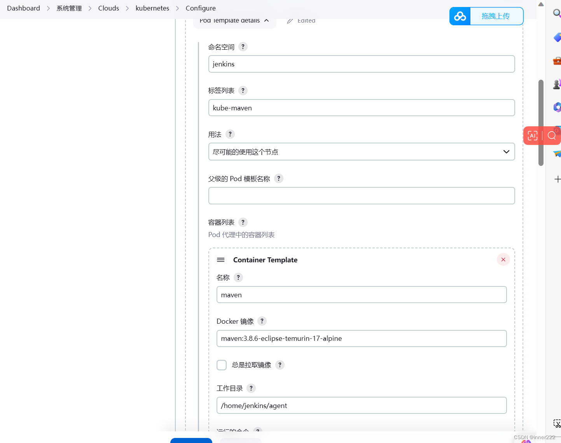
Task: Go to 系统管理 breadcrumb
Action: click(x=69, y=8)
